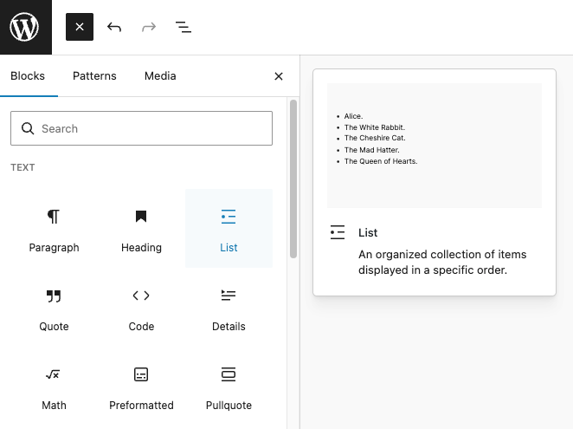Click the List block preview thumbnail
This screenshot has height=429, width=573.
click(435, 146)
